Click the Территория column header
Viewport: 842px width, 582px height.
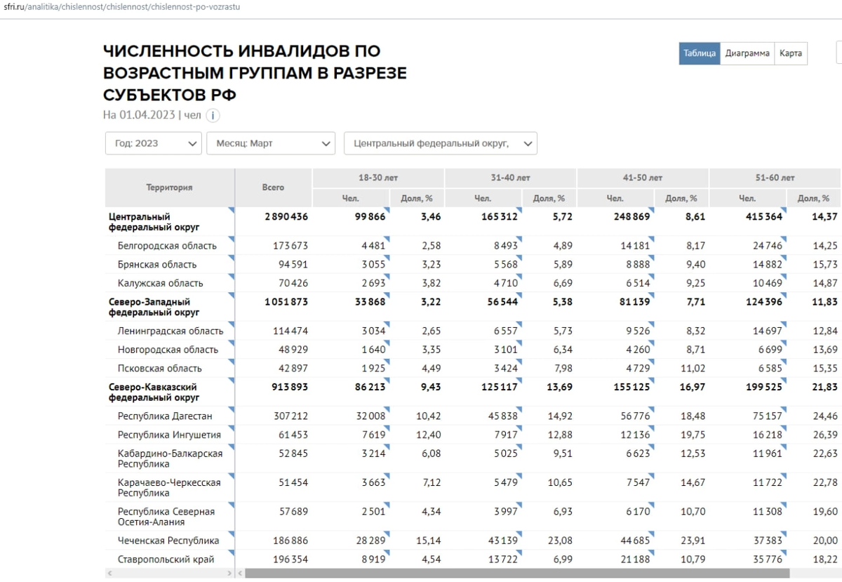coord(169,187)
